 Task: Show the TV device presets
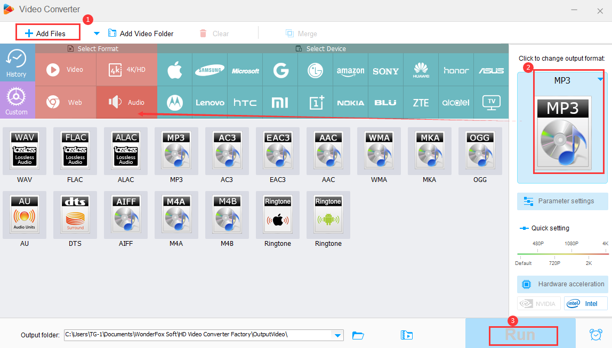coord(492,103)
